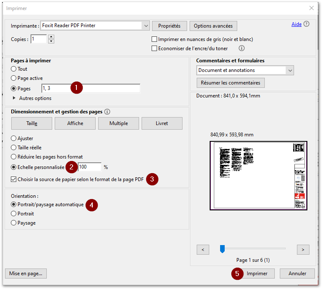Select the Affiche sizing mode
This screenshot has width=322, height=289.
point(75,123)
